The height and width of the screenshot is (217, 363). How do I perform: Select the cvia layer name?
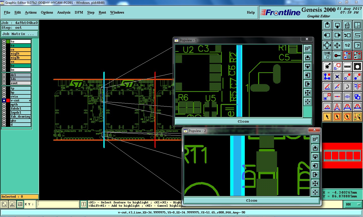tap(20, 96)
